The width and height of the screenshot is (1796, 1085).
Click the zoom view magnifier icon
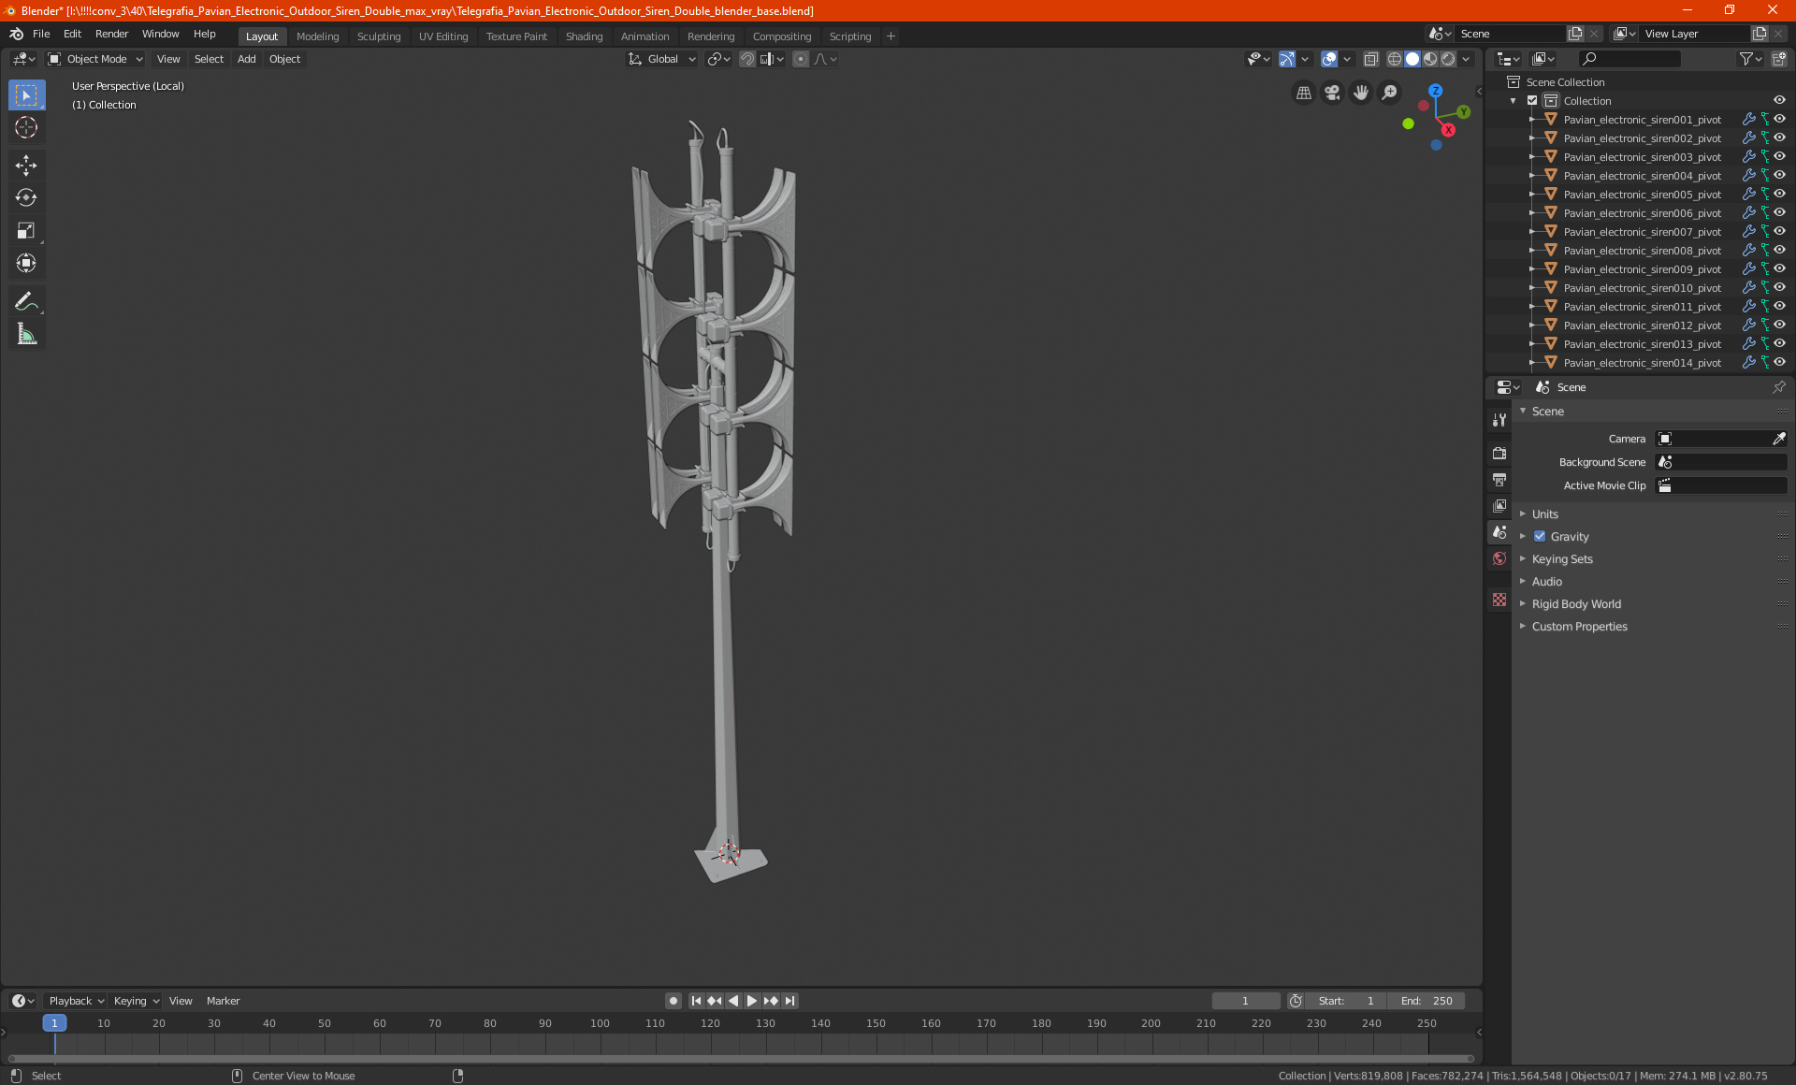[x=1390, y=93]
